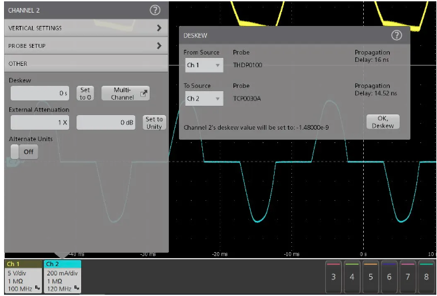Add channel 5 using its button
437x296 pixels.
pos(370,275)
